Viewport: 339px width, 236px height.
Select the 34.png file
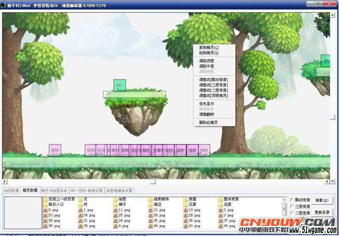(x=122, y=221)
